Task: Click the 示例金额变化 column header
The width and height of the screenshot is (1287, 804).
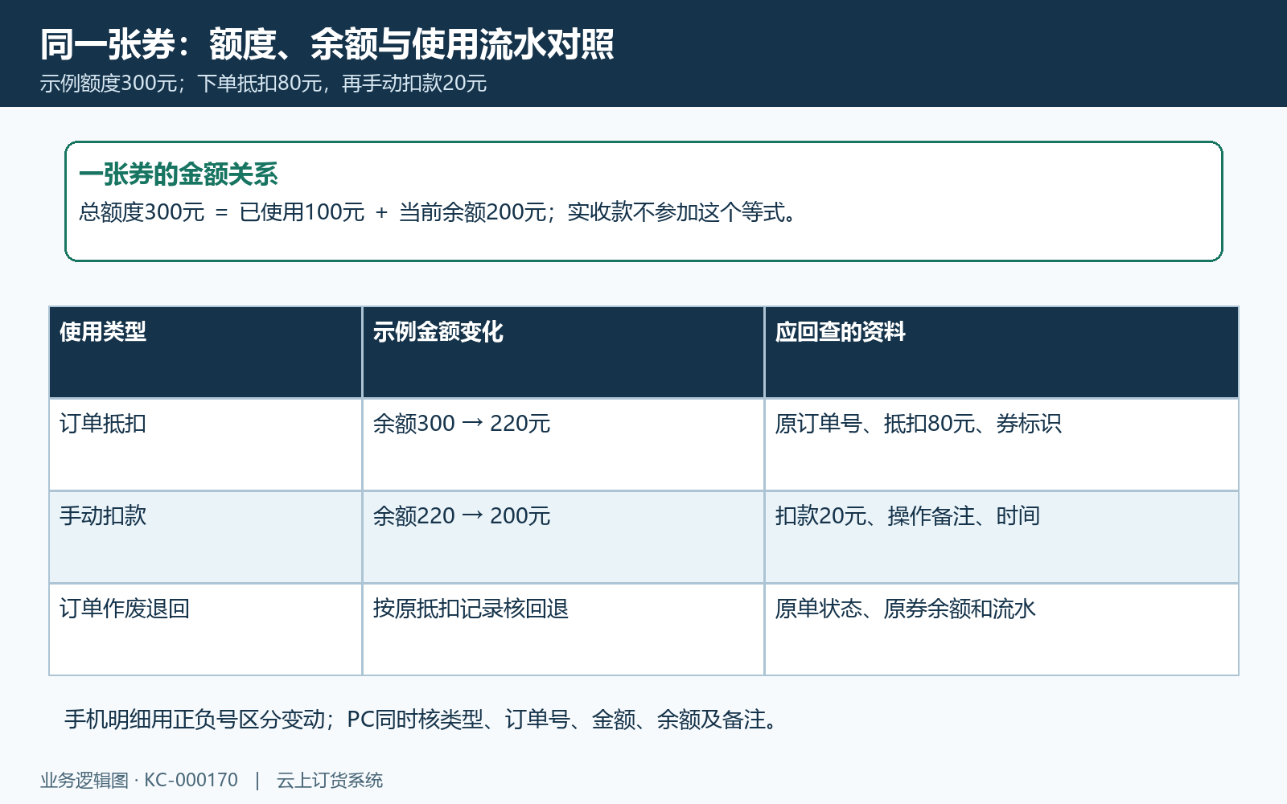Action: pos(563,352)
